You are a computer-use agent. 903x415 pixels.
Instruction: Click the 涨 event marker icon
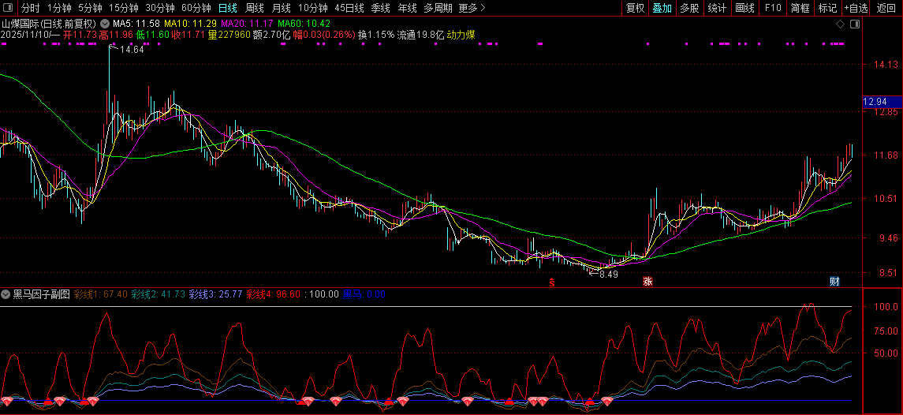tap(647, 282)
